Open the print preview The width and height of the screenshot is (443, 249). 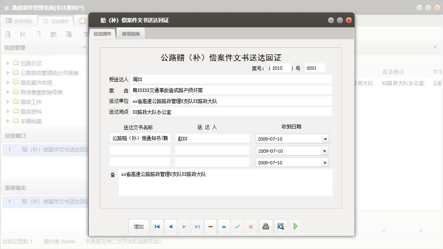click(280, 226)
